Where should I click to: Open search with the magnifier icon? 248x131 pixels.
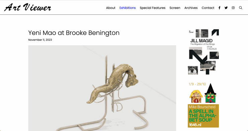(241, 8)
